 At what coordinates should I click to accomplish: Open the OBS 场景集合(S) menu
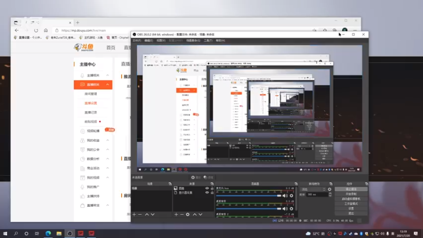[x=193, y=41]
